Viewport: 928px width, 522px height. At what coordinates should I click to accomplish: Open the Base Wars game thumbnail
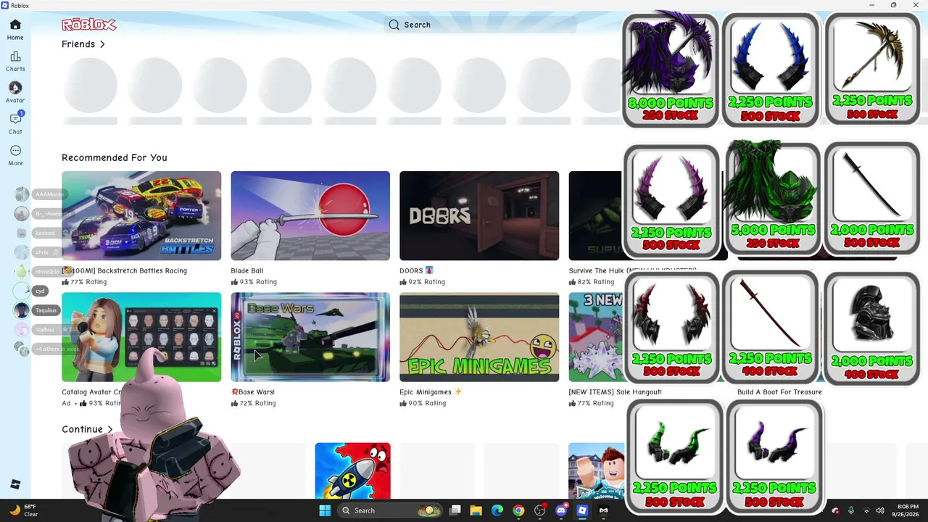[310, 337]
